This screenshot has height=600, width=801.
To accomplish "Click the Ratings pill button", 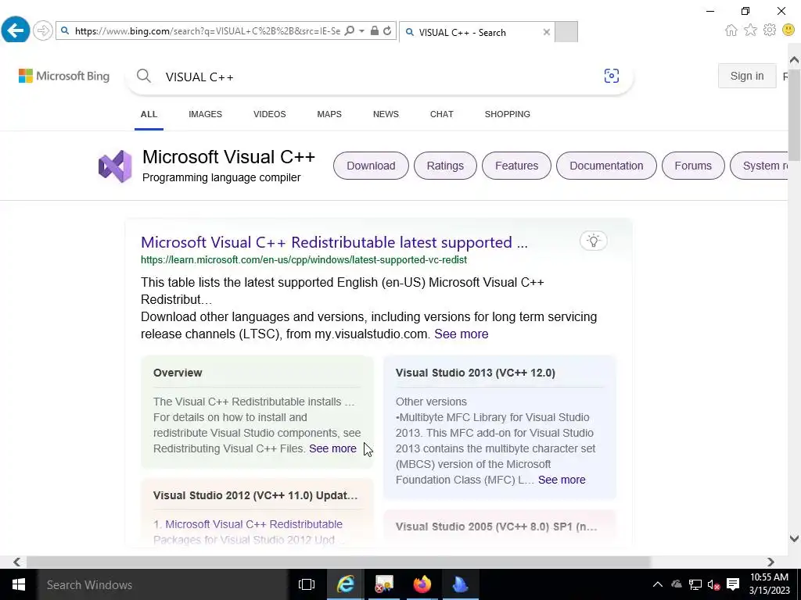I will [445, 166].
